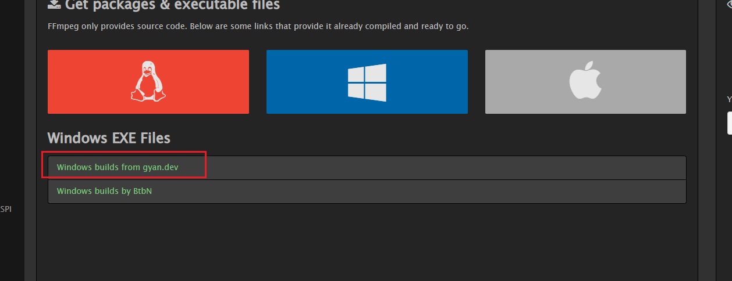Focus the white input box at right edge
This screenshot has height=281, width=732.
[730, 123]
